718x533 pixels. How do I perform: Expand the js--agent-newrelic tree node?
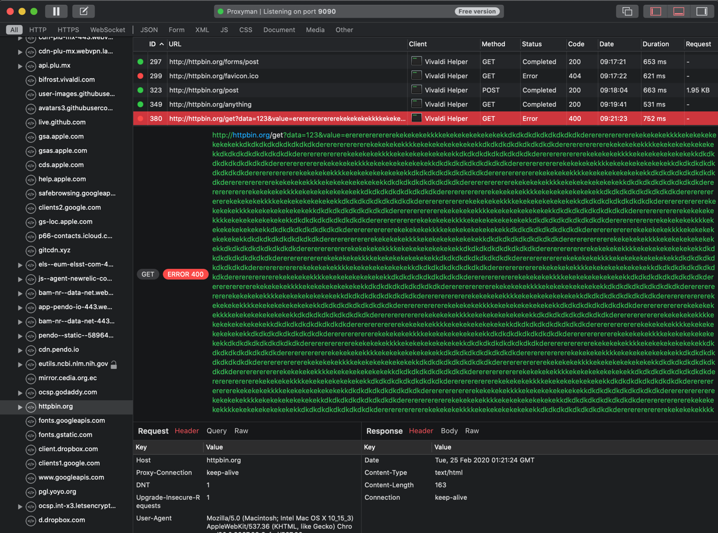20,279
